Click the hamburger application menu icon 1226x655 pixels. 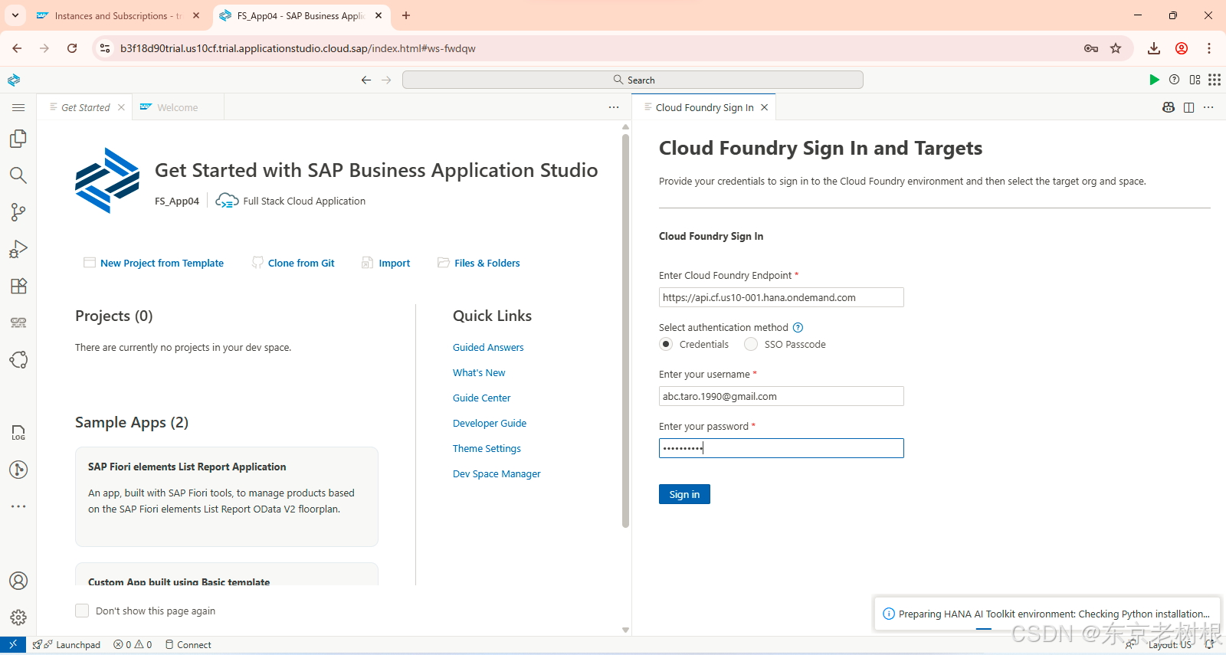pyautogui.click(x=18, y=108)
